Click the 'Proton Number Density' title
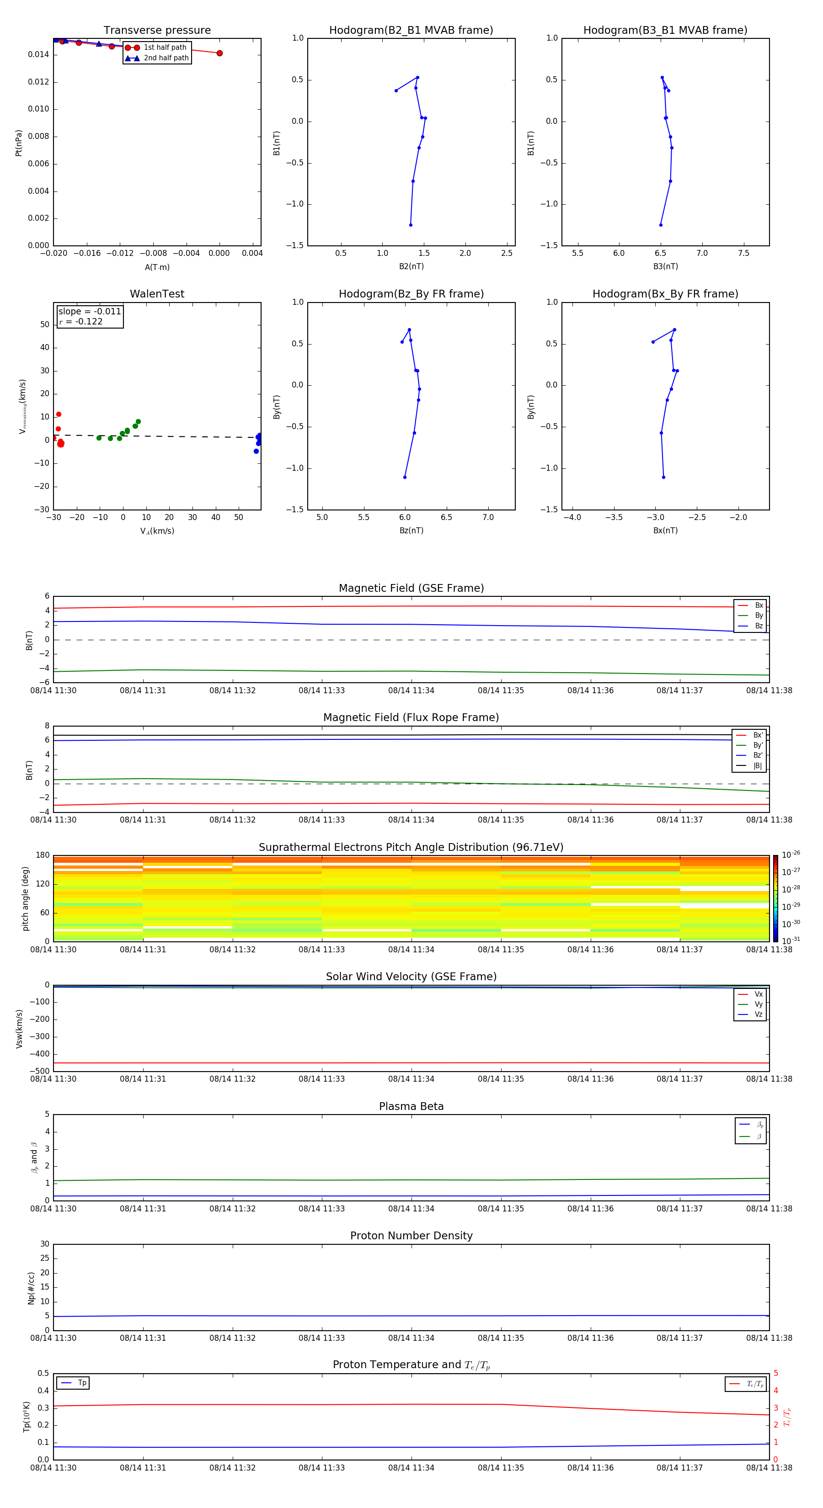The width and height of the screenshot is (823, 1508). click(411, 1235)
